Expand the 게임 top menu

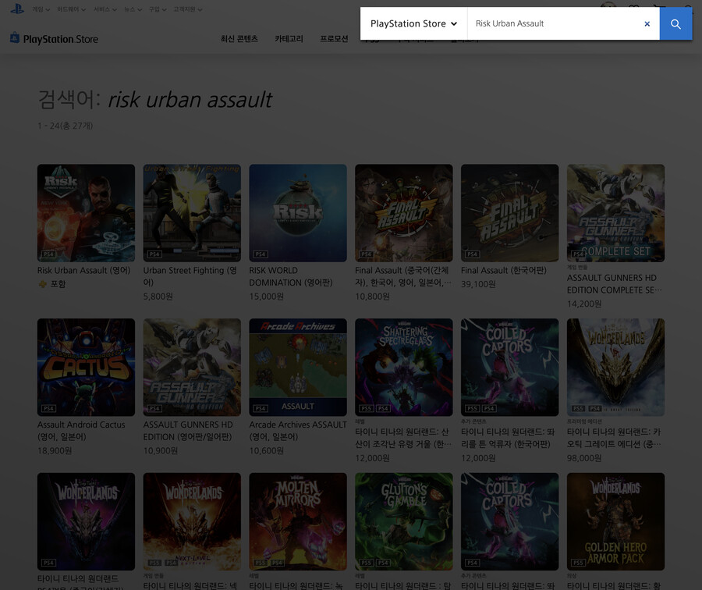pyautogui.click(x=41, y=9)
